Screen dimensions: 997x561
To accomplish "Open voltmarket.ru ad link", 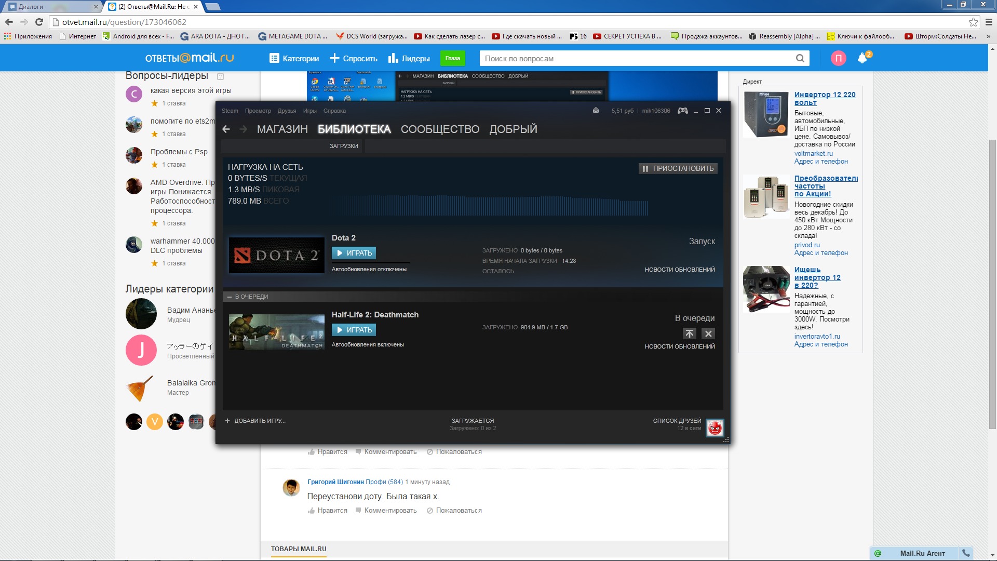I will coord(813,154).
